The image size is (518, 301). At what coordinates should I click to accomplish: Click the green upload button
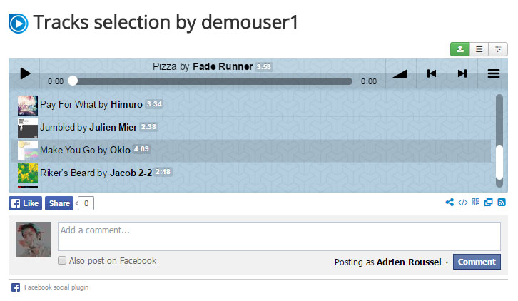coord(459,49)
